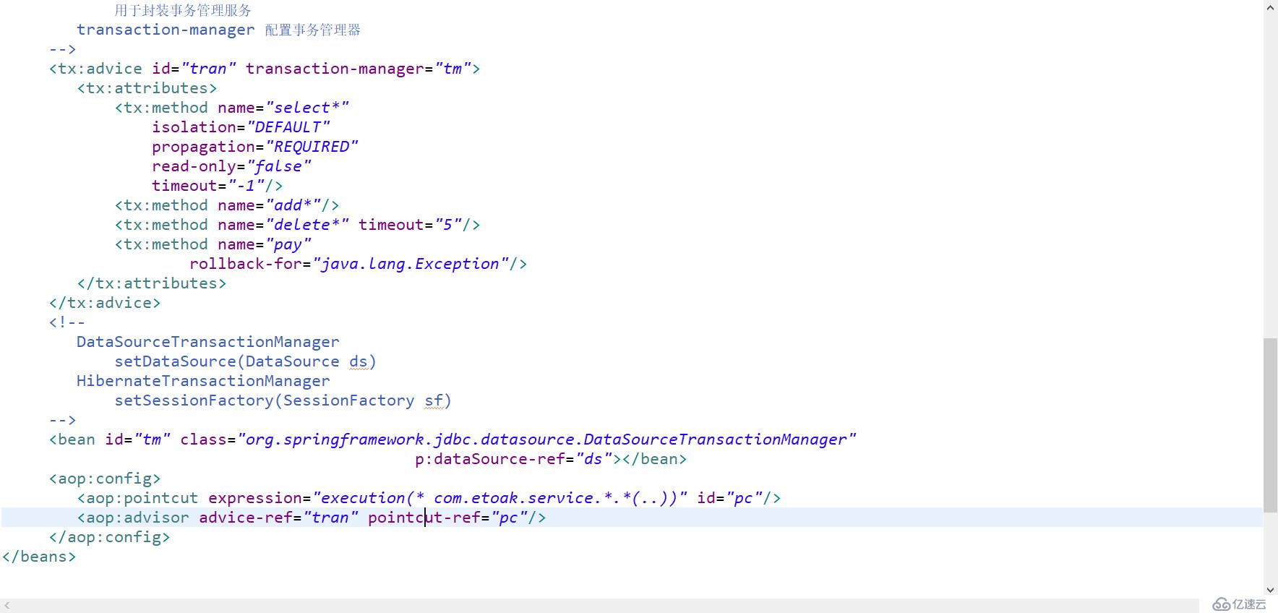
Task: Click the name="select*" method line
Action: pyautogui.click(x=232, y=108)
